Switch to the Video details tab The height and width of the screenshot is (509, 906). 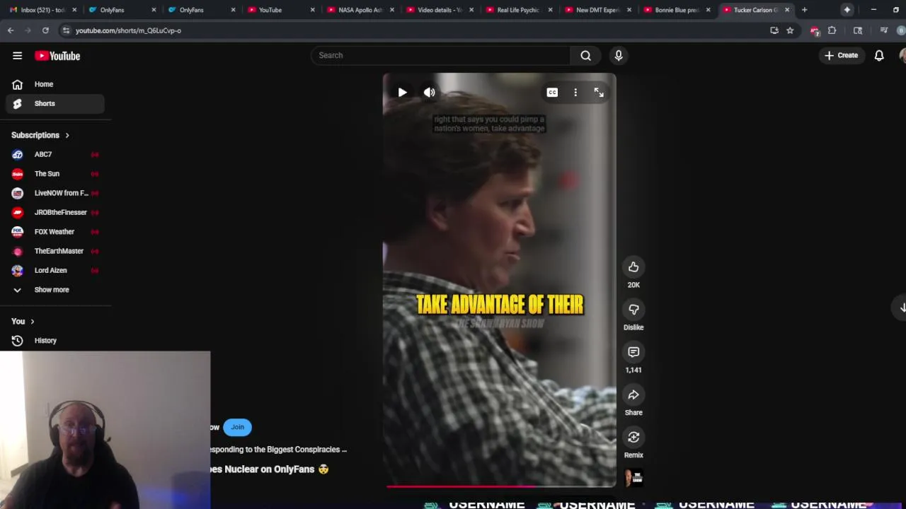[438, 10]
